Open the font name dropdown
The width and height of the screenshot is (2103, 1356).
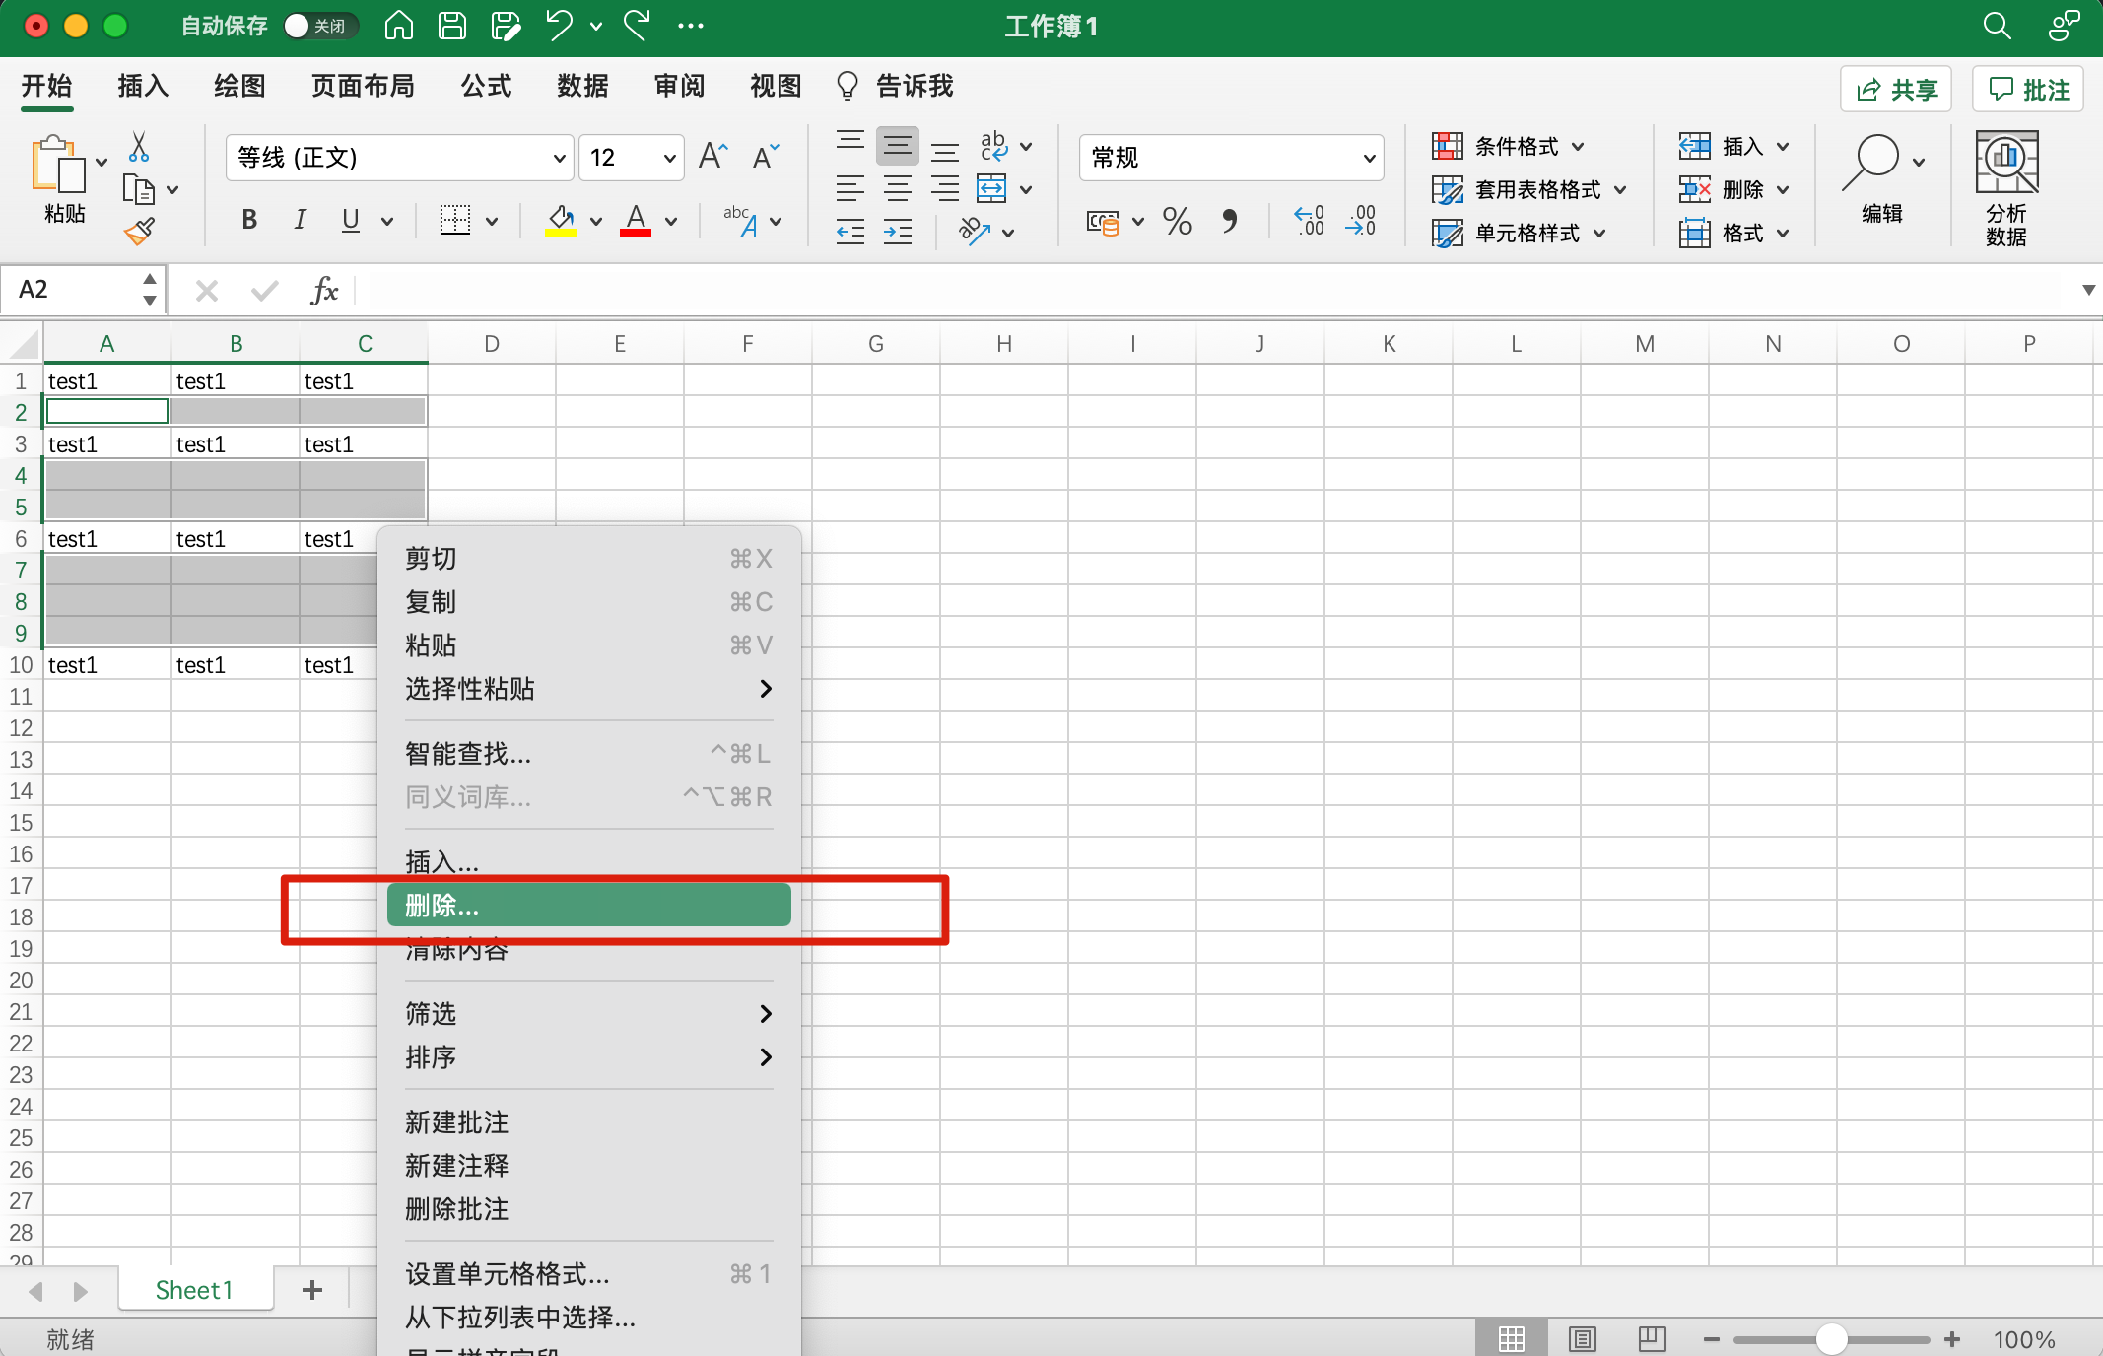tap(559, 158)
